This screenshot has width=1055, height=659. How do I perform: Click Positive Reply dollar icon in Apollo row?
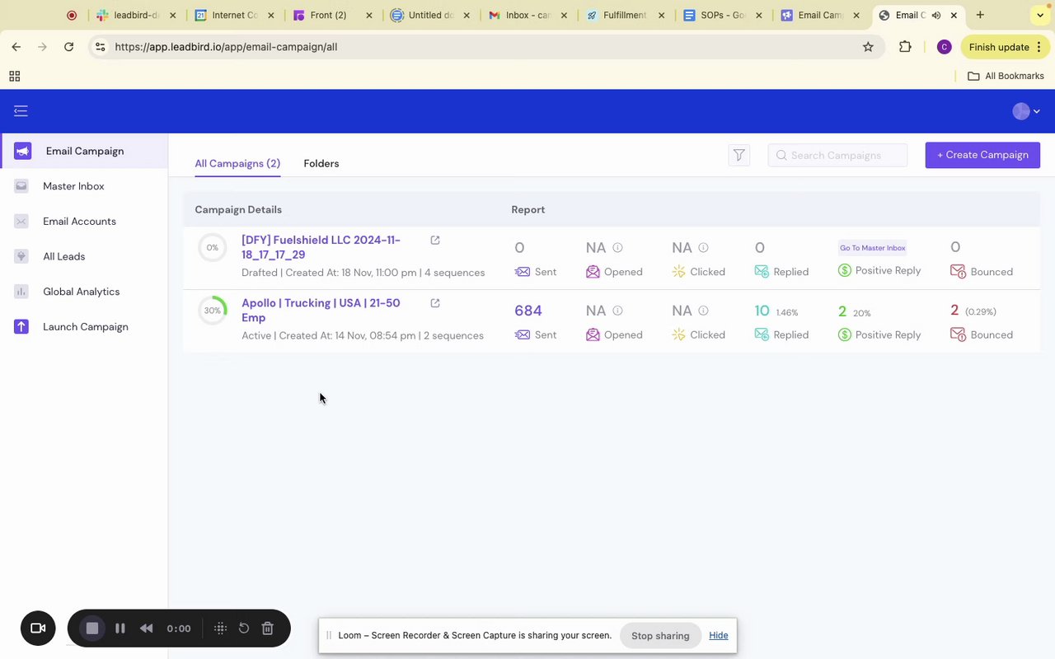(844, 334)
